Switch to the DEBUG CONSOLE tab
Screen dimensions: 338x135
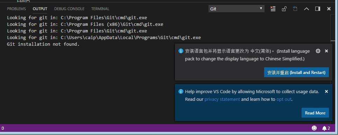pos(69,9)
